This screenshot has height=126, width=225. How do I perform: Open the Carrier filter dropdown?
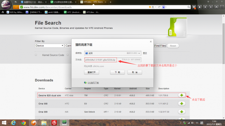click(68, 46)
